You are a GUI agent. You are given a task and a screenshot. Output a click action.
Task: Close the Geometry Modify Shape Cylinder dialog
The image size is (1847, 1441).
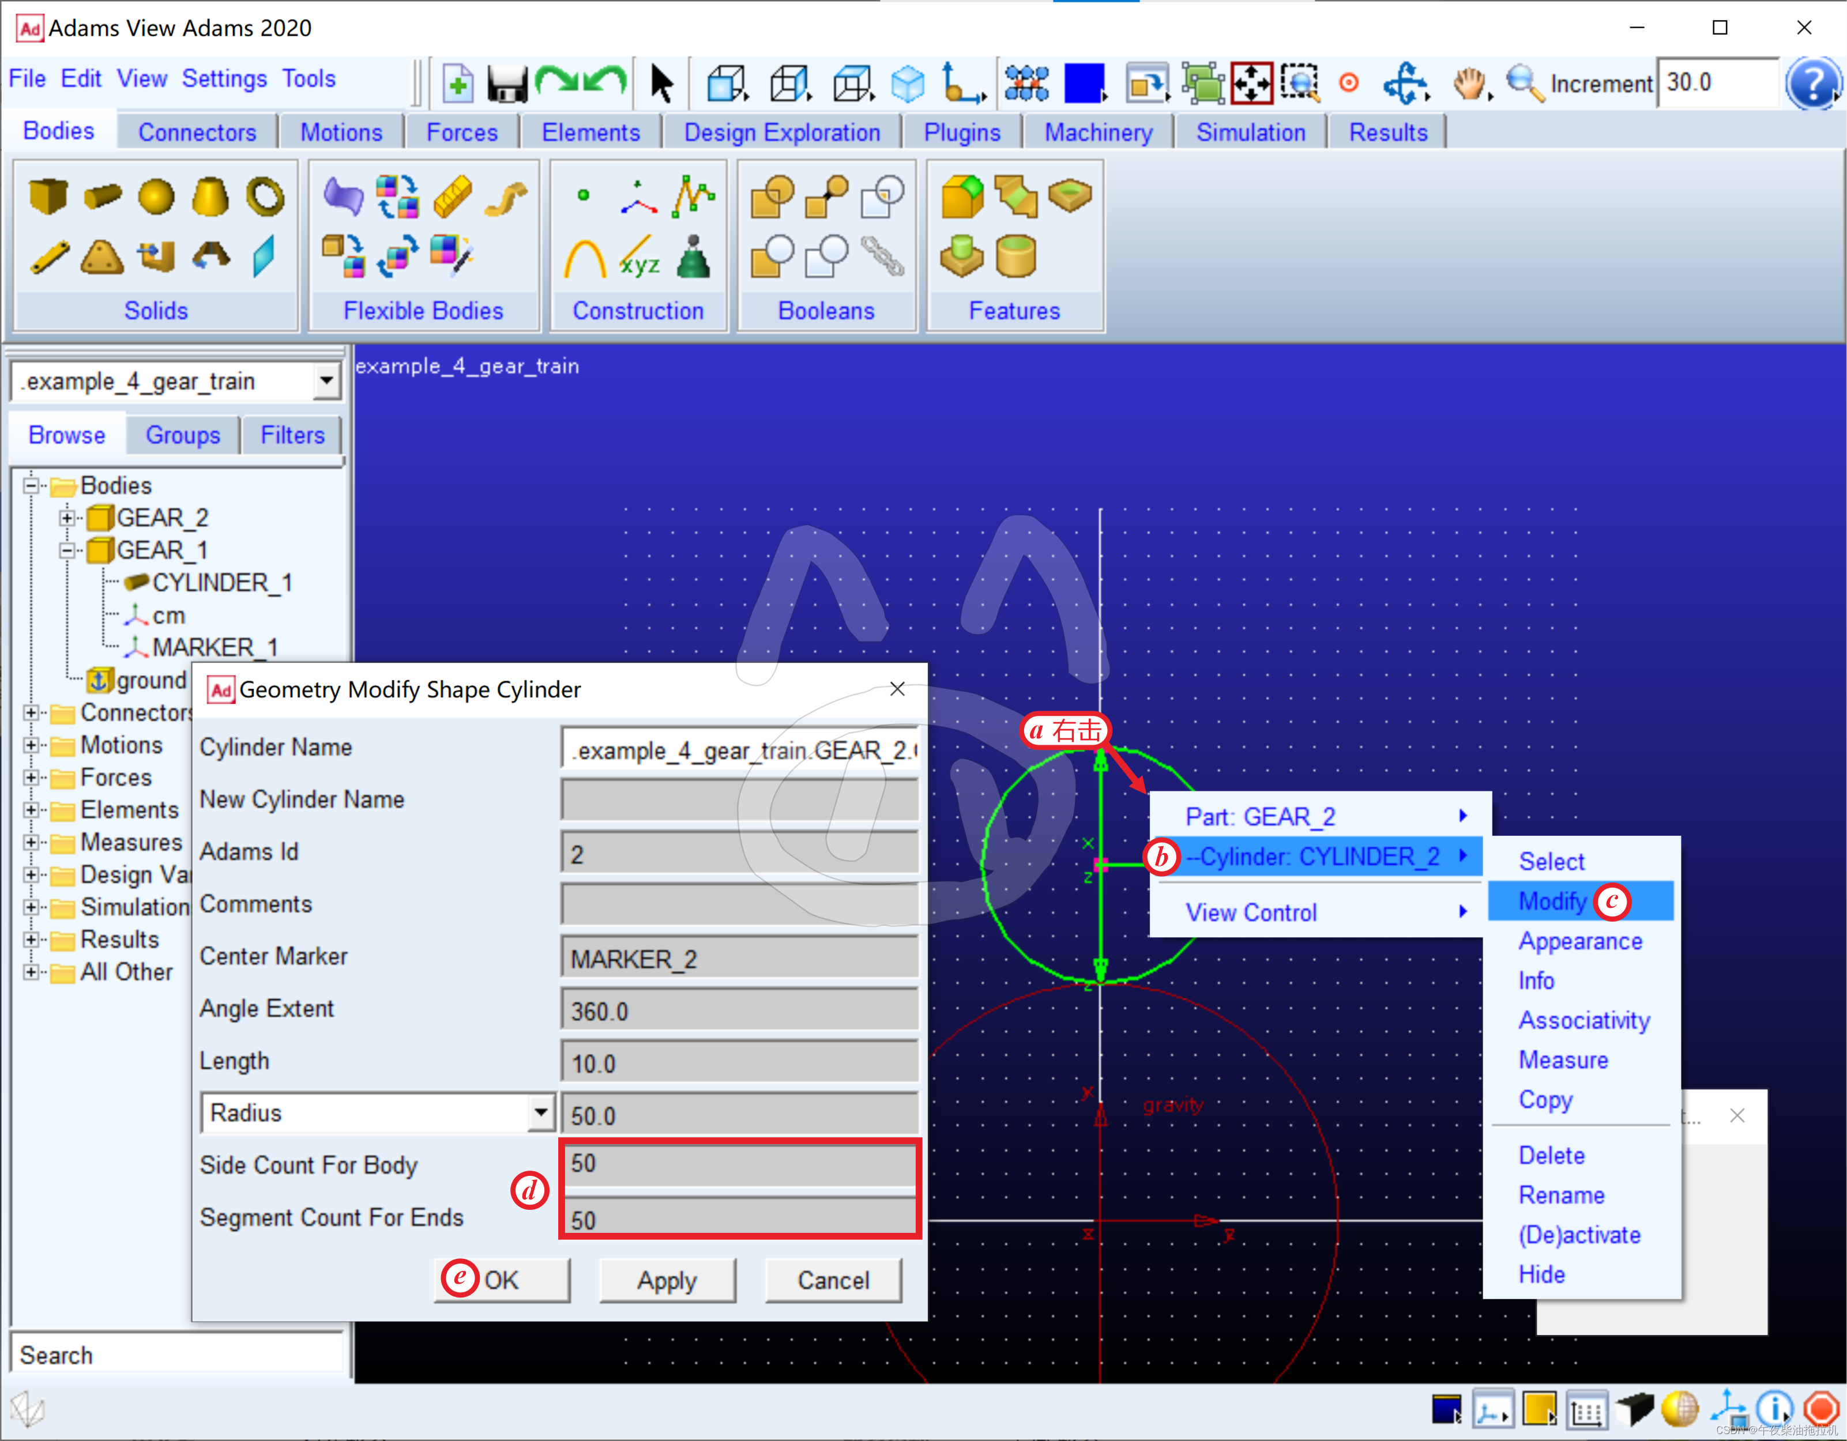pyautogui.click(x=897, y=689)
